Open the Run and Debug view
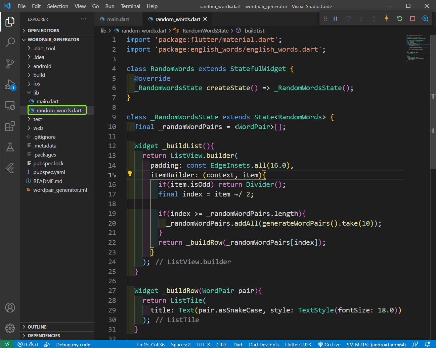 10,84
